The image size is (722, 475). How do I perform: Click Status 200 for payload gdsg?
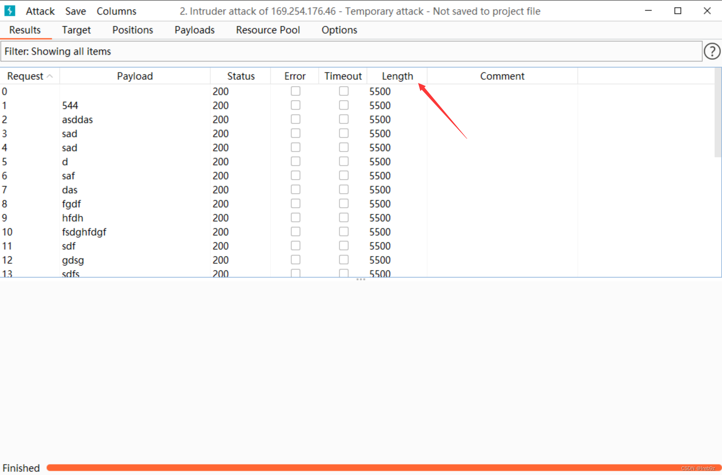[220, 260]
